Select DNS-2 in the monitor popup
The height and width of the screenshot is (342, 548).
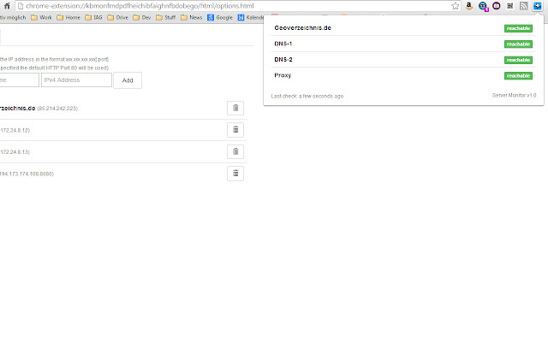coord(283,59)
